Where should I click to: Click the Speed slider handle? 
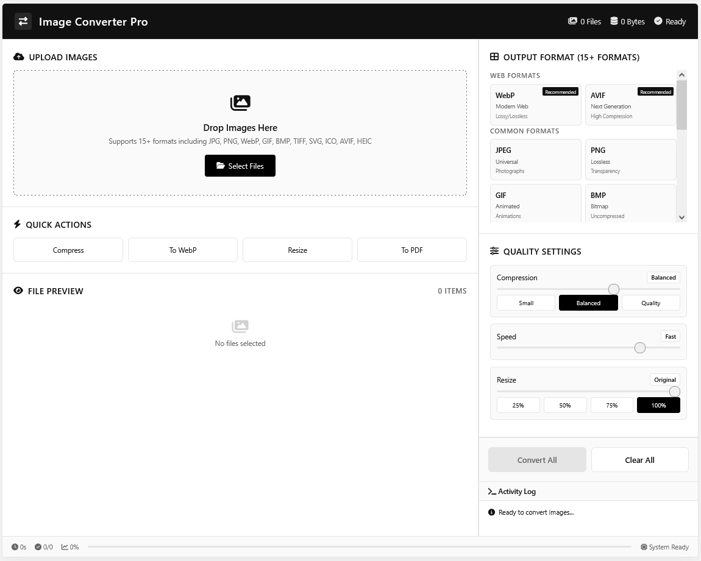click(640, 347)
